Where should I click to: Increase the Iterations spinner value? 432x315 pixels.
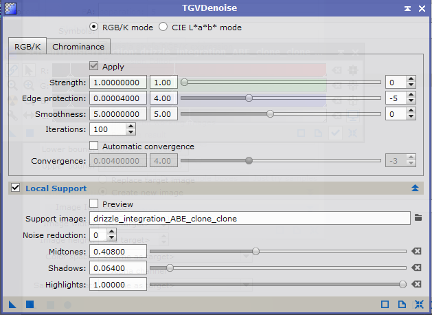pyautogui.click(x=130, y=126)
